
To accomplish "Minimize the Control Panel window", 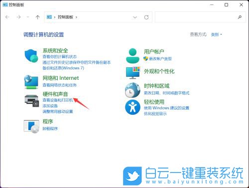I will (212, 5).
